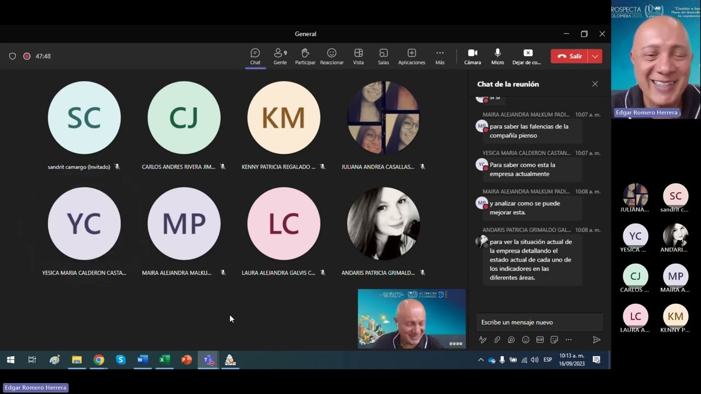Stop sharing with Dejar de compartir
The image size is (701, 394).
[x=527, y=56]
